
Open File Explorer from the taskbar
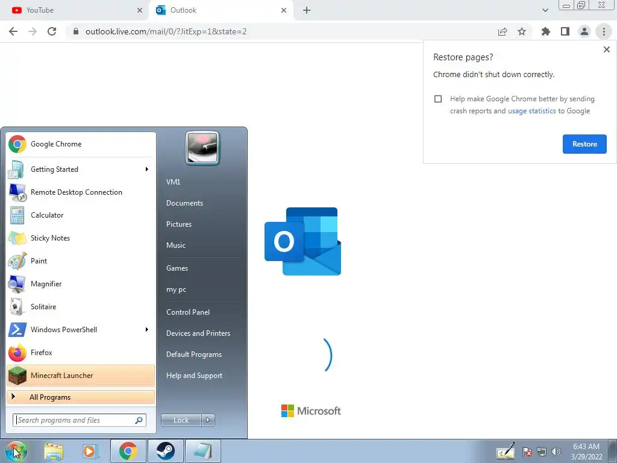pos(54,451)
